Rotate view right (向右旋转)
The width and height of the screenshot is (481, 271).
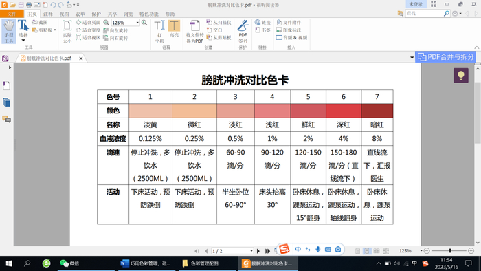point(115,38)
